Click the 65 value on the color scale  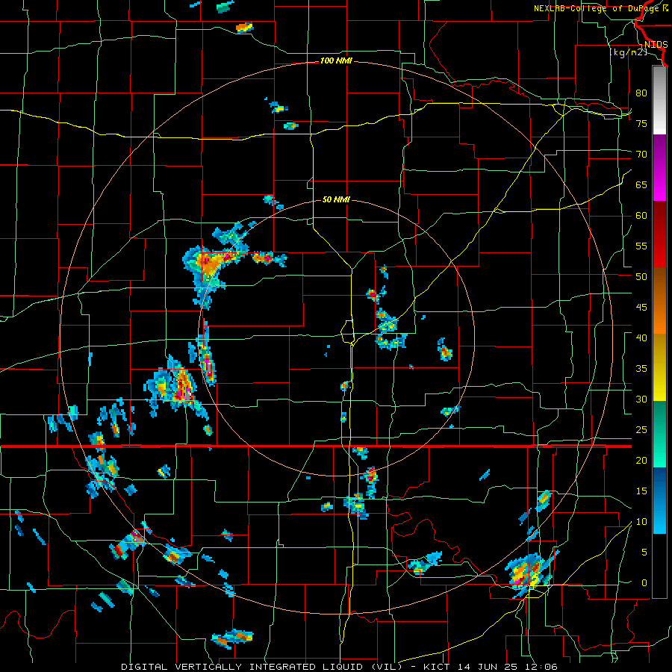[x=641, y=184]
